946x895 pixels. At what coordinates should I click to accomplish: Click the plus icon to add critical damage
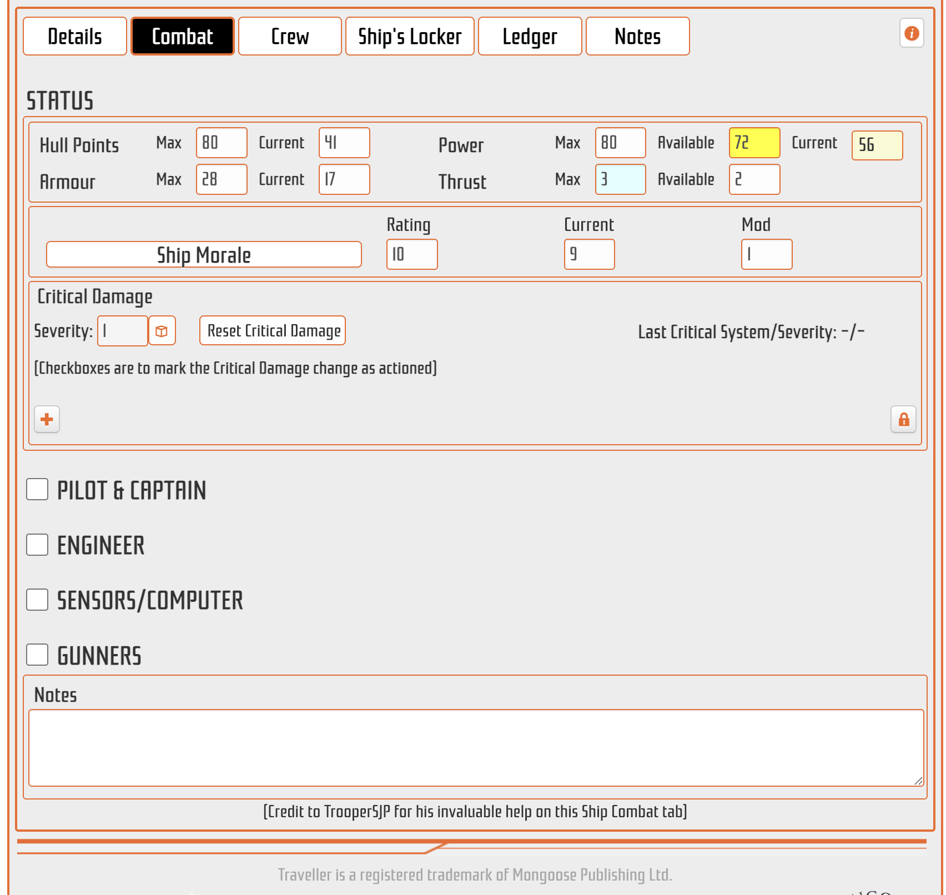click(x=47, y=419)
